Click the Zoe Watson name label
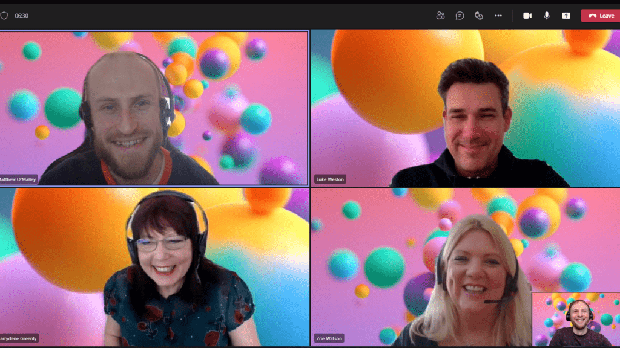Image resolution: width=620 pixels, height=348 pixels. (329, 338)
